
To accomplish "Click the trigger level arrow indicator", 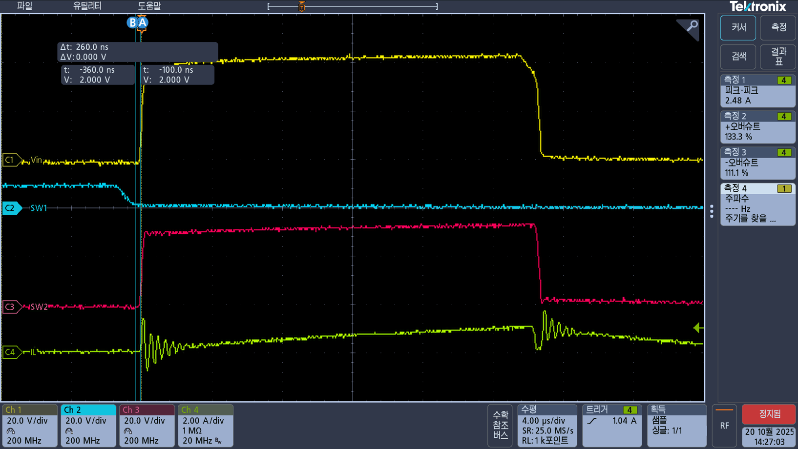I will (x=698, y=328).
